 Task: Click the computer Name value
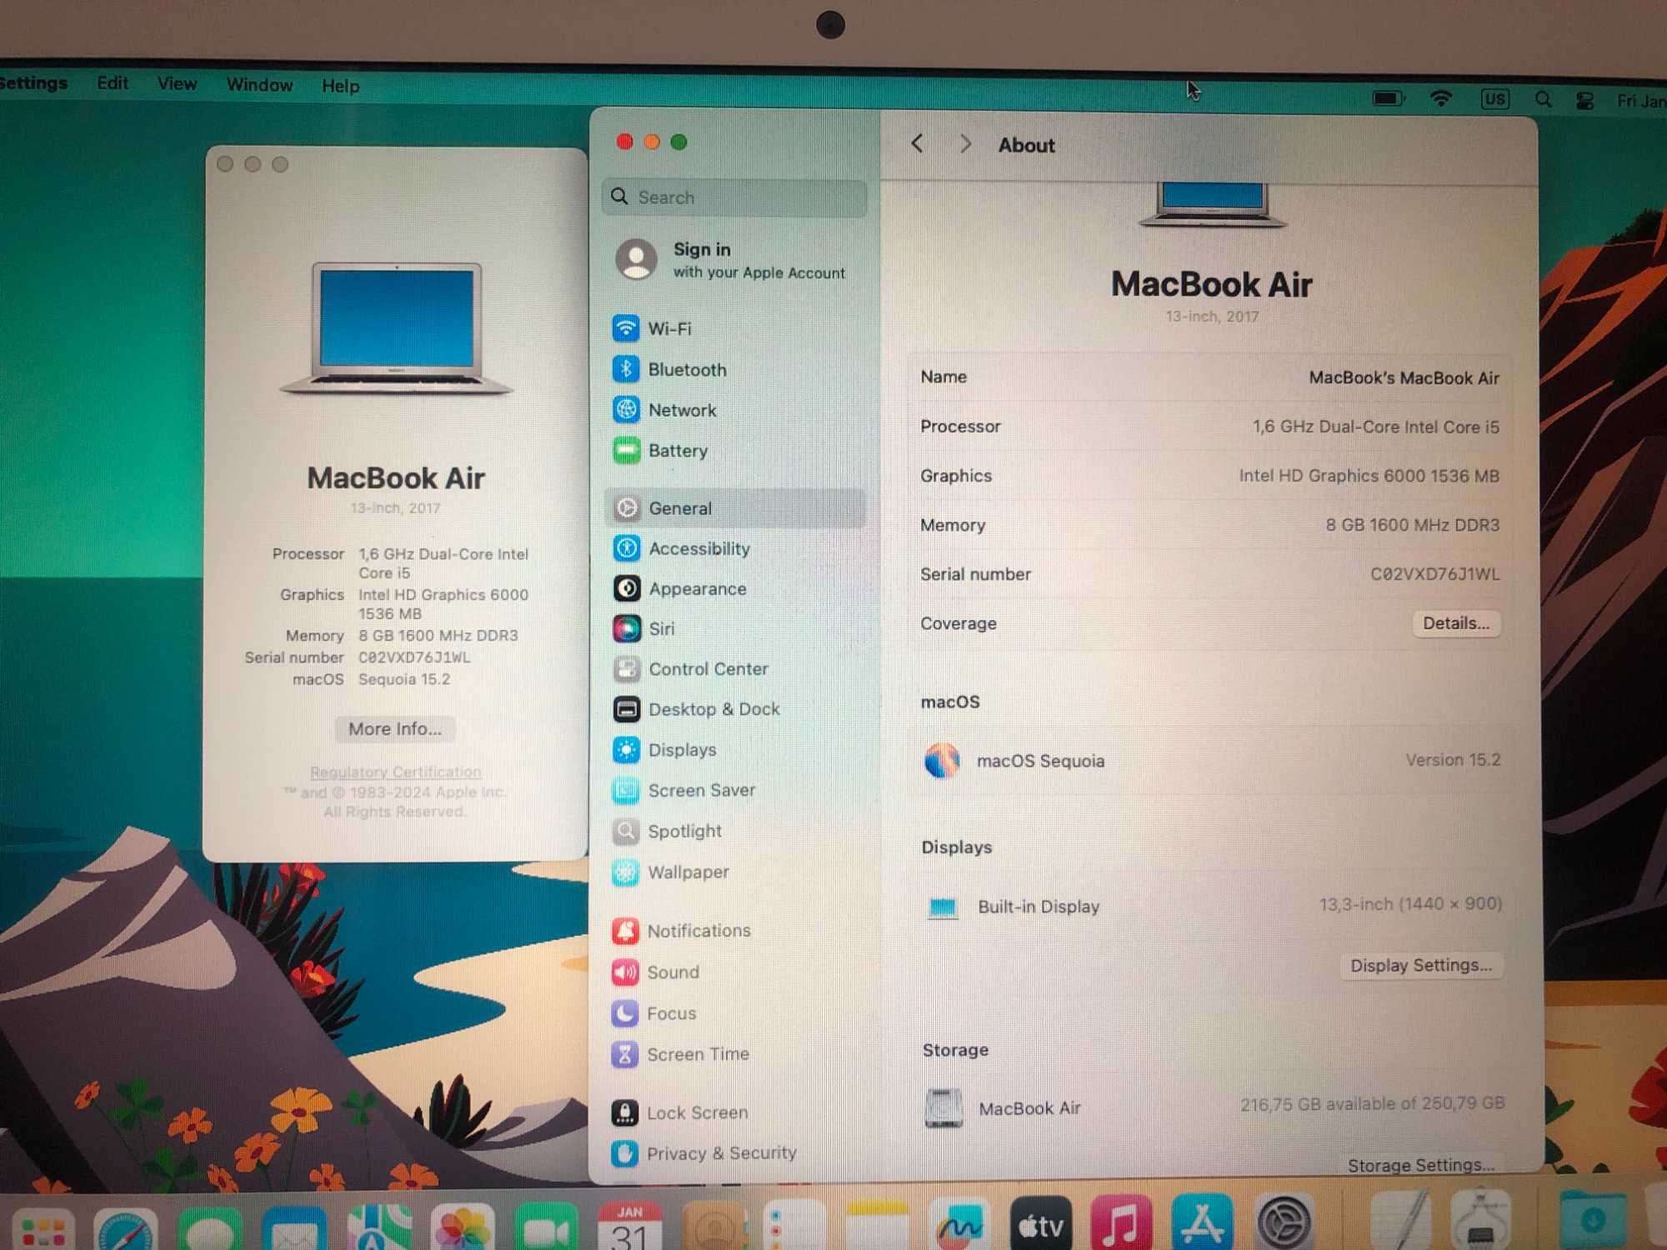1404,377
